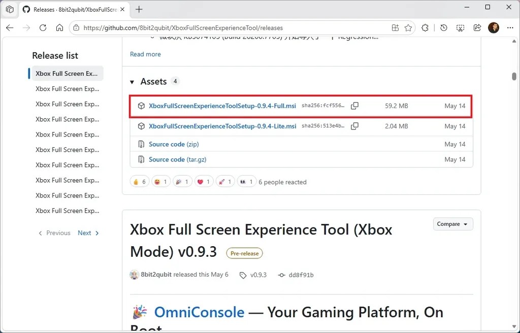The width and height of the screenshot is (520, 333).
Task: Toggle the thumbs up reaction
Action: [140, 181]
